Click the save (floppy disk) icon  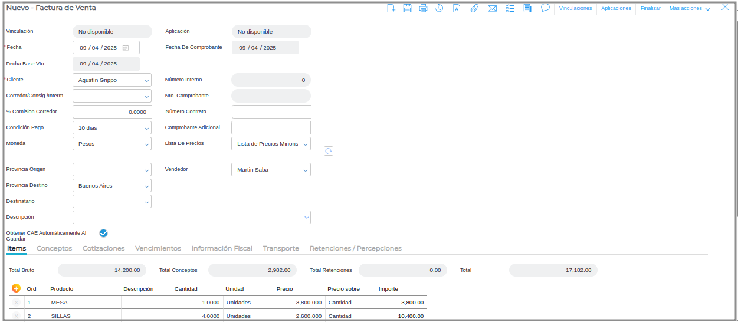(407, 8)
